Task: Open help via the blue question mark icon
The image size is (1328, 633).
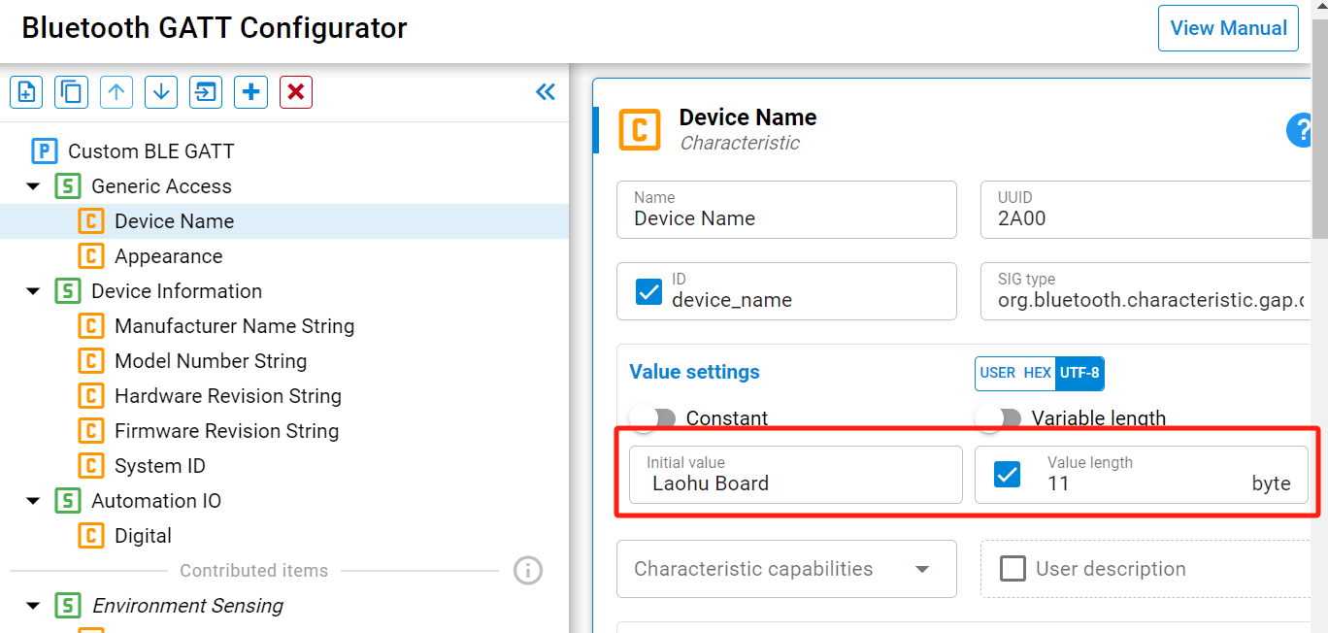Action: pyautogui.click(x=1300, y=130)
